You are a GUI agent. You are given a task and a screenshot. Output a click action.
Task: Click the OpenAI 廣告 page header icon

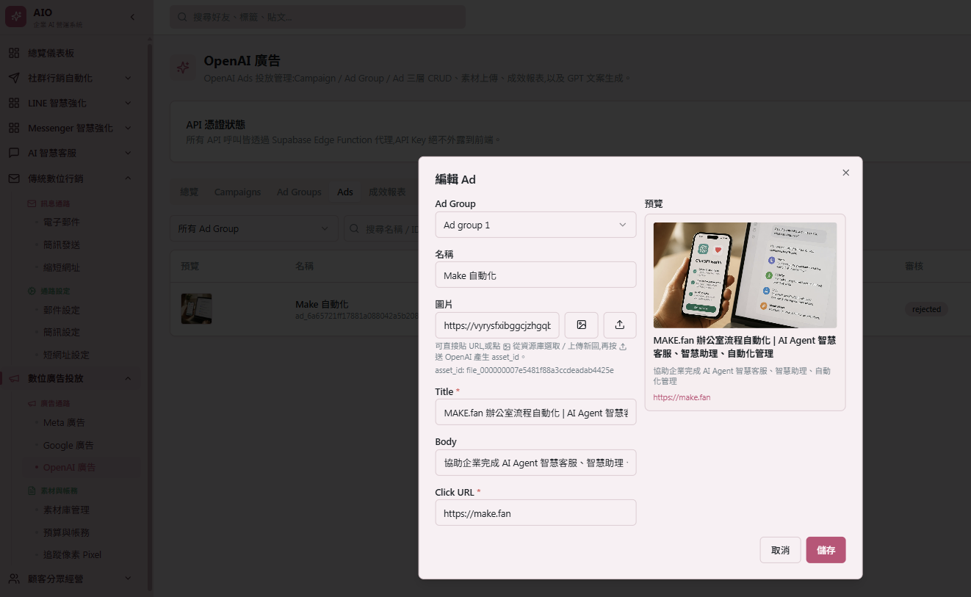click(x=183, y=68)
